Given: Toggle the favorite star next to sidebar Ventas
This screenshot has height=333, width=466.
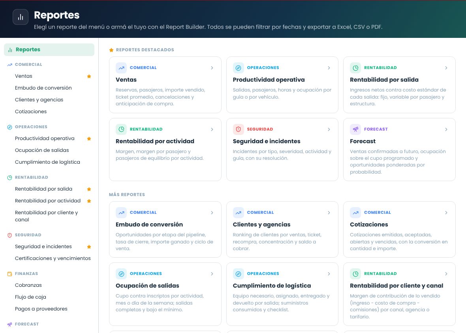Looking at the screenshot, I should pos(89,76).
